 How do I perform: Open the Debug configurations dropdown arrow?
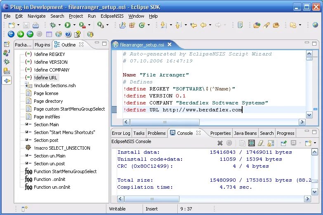[59, 25]
